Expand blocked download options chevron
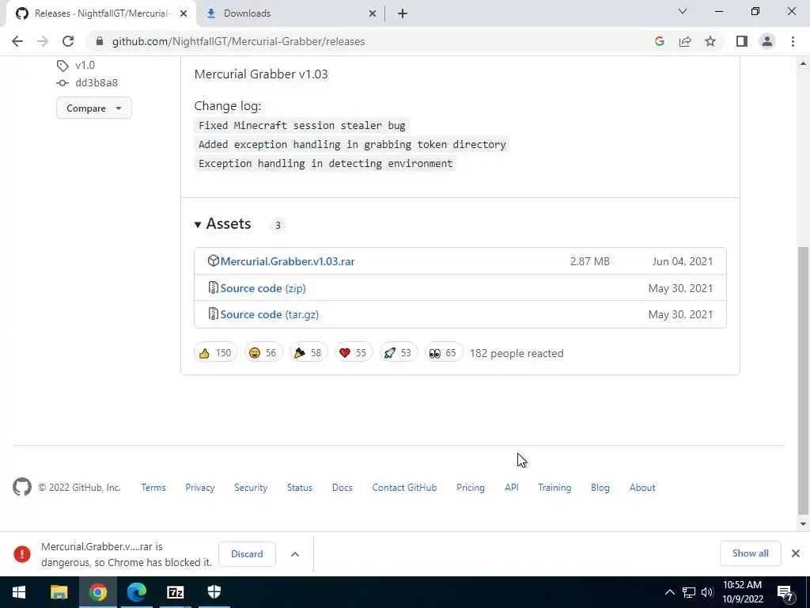Screen dimensions: 810x608 pos(295,554)
